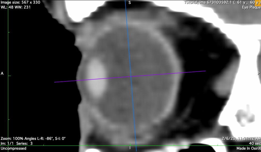The width and height of the screenshot is (261, 152).
Task: Click the date and time stamp overlay
Action: (x=241, y=139)
